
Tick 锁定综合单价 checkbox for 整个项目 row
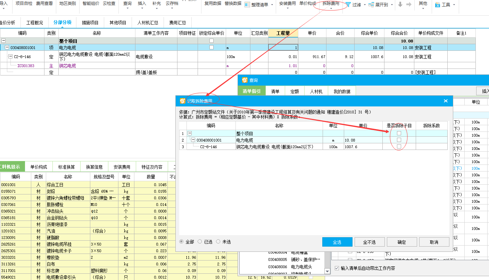tap(212, 41)
